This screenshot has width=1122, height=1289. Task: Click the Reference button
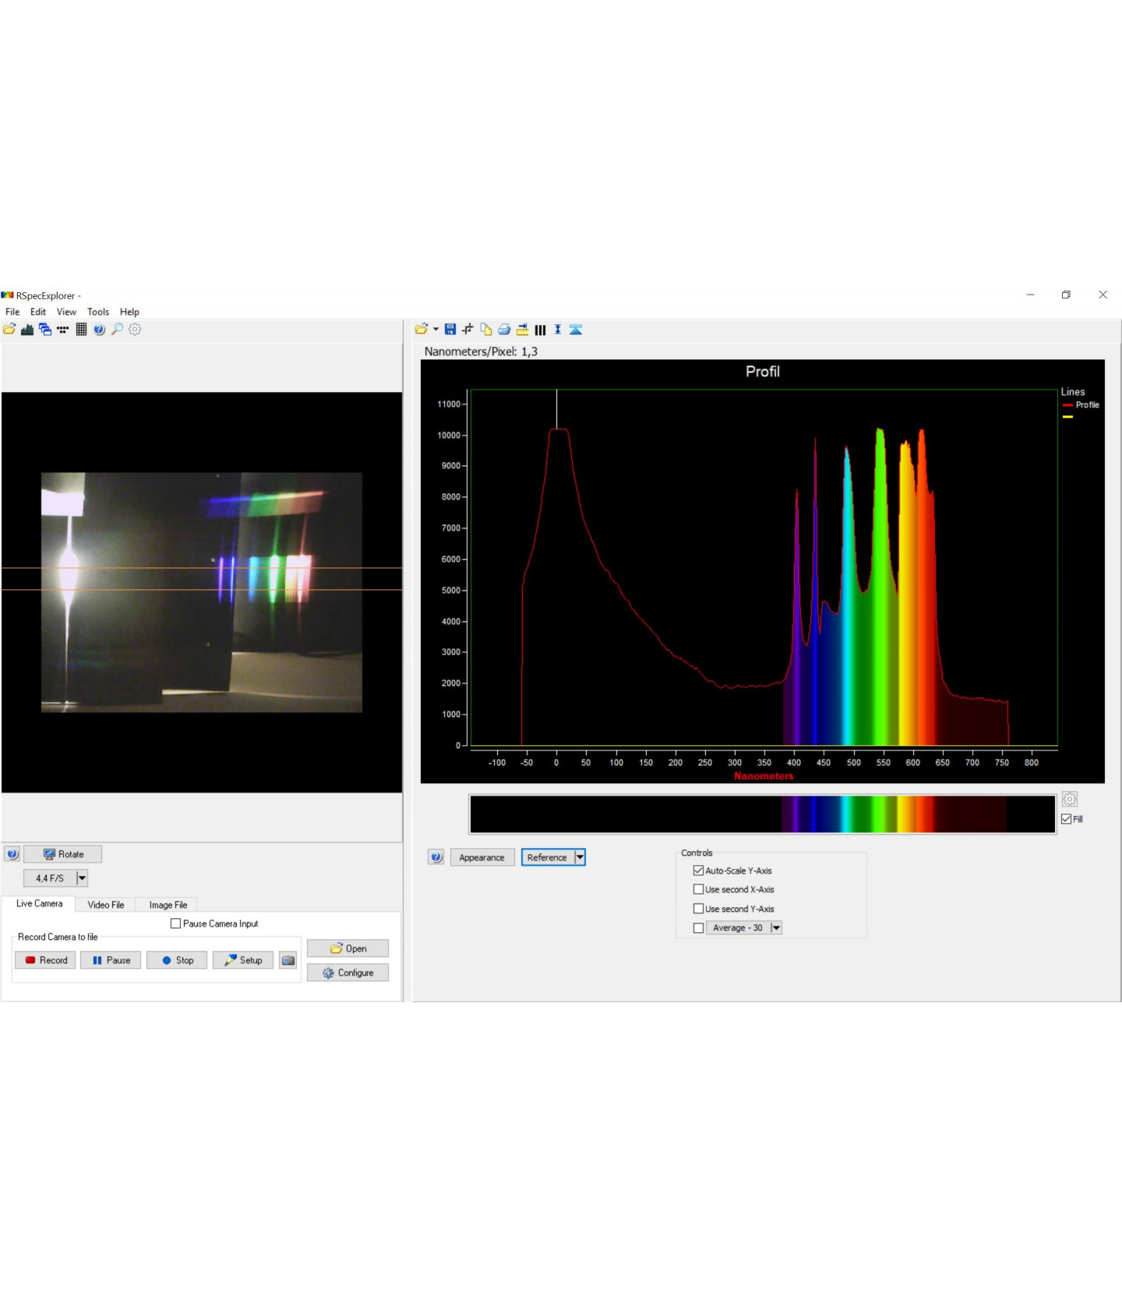click(x=548, y=857)
